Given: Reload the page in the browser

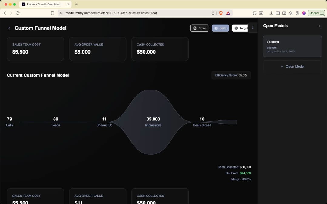Looking at the screenshot, I should (x=18, y=13).
